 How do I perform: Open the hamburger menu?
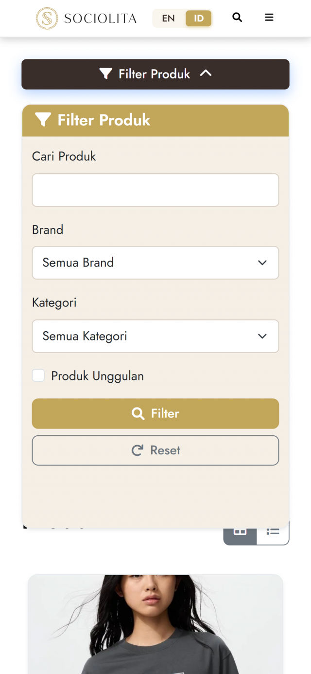click(269, 17)
